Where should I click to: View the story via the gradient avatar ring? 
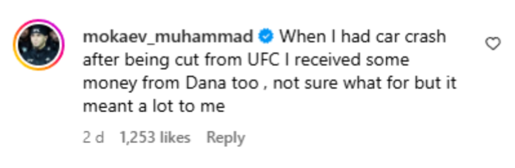pyautogui.click(x=39, y=45)
